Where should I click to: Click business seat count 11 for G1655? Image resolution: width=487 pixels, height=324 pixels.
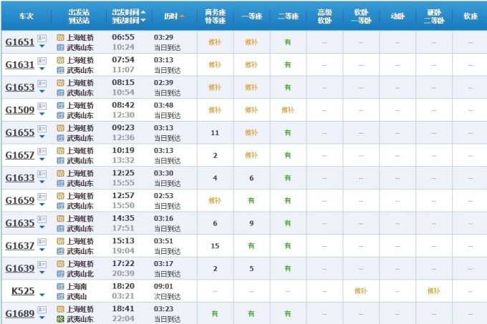[215, 133]
